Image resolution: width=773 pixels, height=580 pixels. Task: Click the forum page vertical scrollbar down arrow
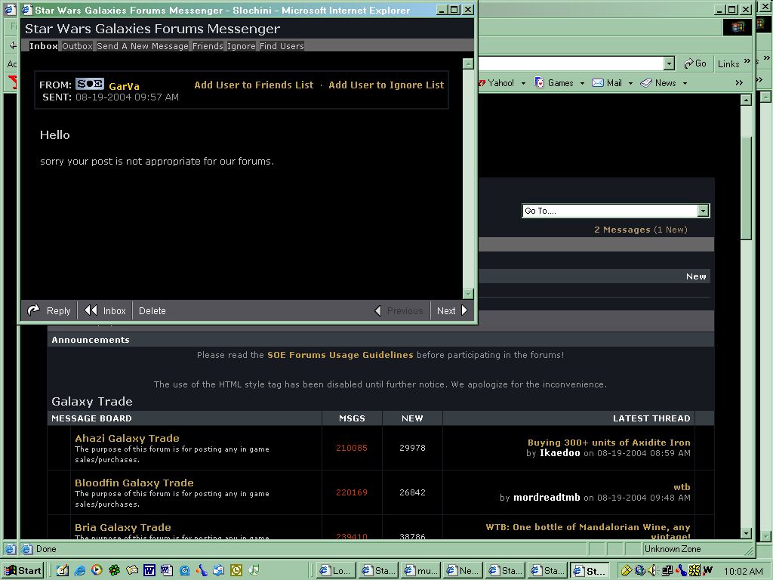pos(746,533)
